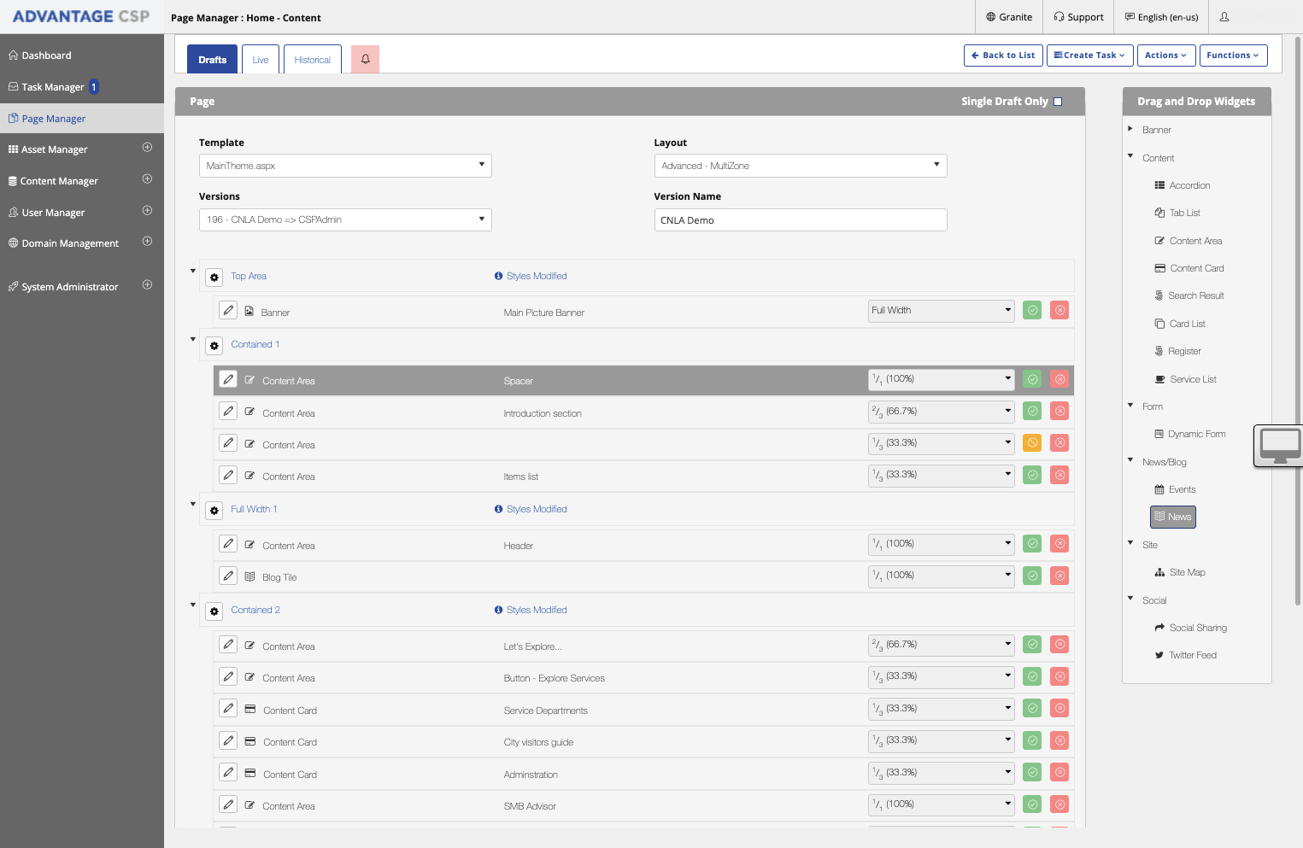The width and height of the screenshot is (1303, 848).
Task: Select the Twitter Feed widget
Action: [x=1186, y=655]
